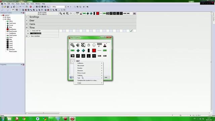
Task: Click the Save icon in main toolbar
Action: (8, 7)
